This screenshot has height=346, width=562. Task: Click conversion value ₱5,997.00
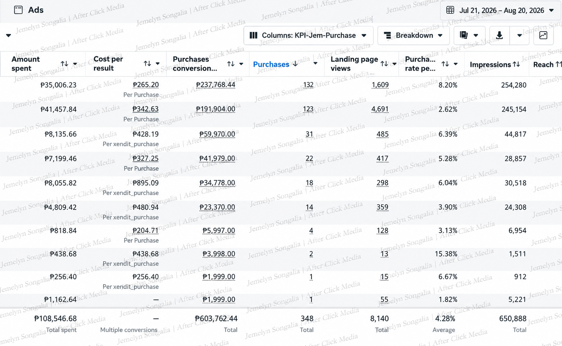coord(219,231)
